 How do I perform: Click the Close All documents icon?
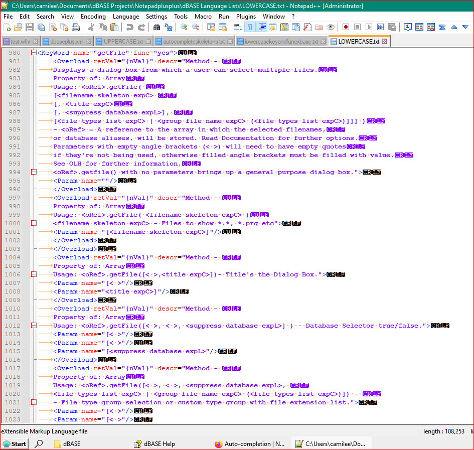pos(64,28)
